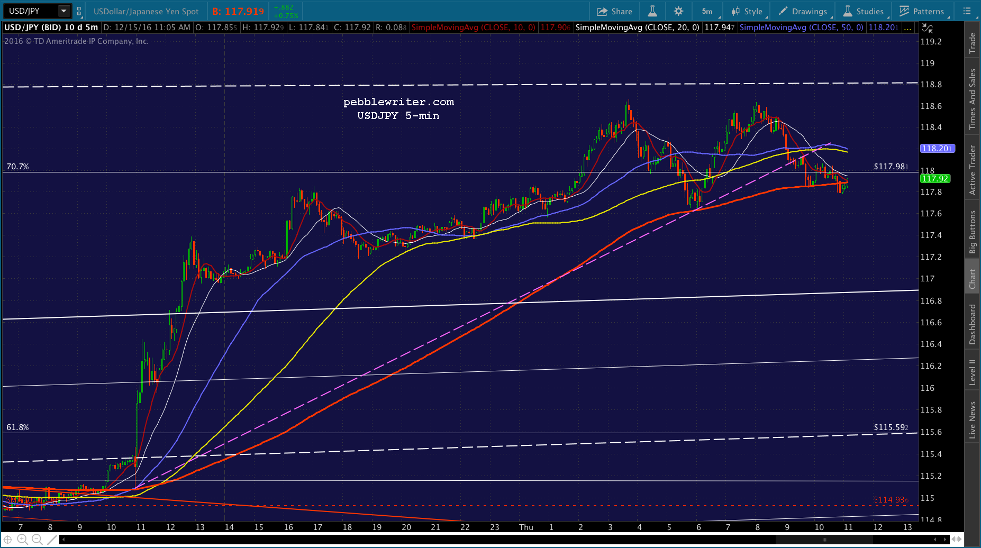This screenshot has width=981, height=548.
Task: Open the Live News side tab
Action: [972, 419]
